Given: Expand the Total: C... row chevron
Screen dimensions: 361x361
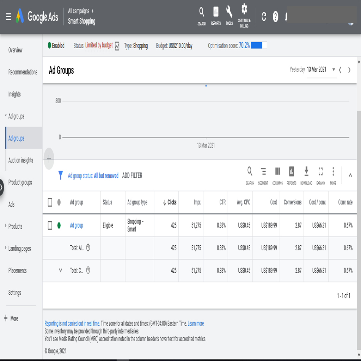Looking at the screenshot, I should [x=61, y=270].
